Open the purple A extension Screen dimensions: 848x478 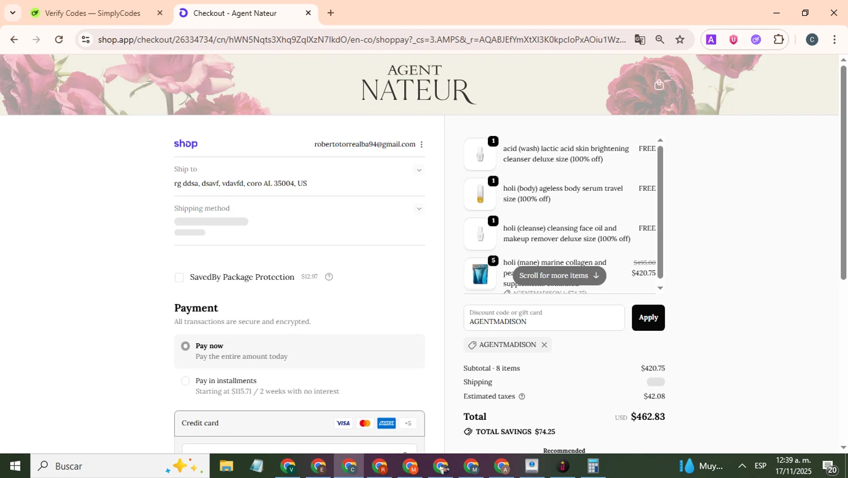click(711, 40)
